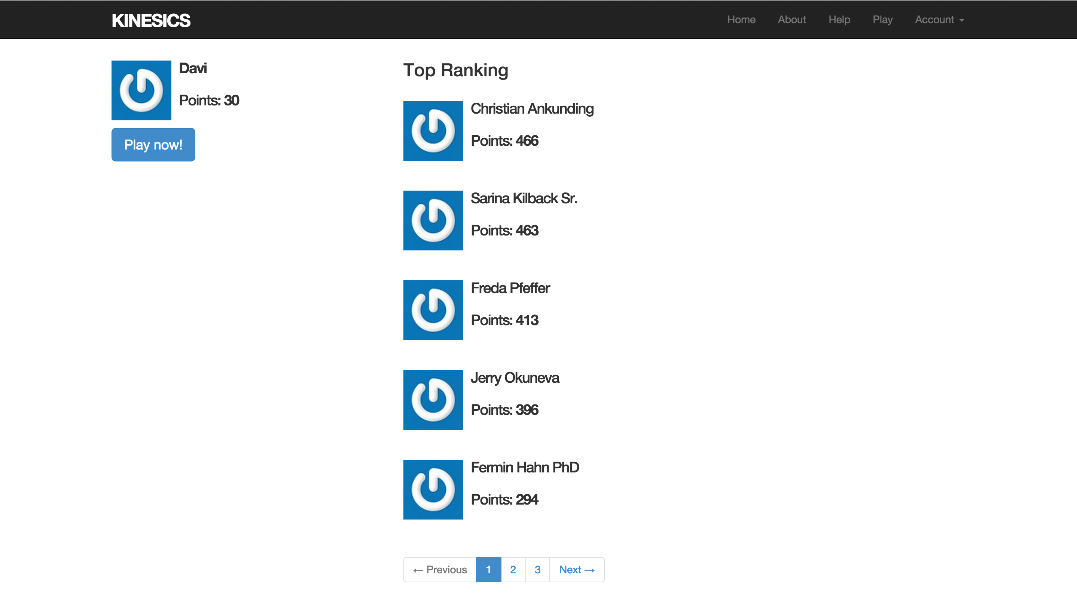The height and width of the screenshot is (601, 1077).
Task: Click Jerry Okuneva's avatar icon
Action: coord(433,400)
